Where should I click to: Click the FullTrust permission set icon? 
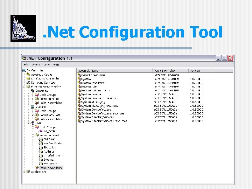pyautogui.click(x=41, y=139)
